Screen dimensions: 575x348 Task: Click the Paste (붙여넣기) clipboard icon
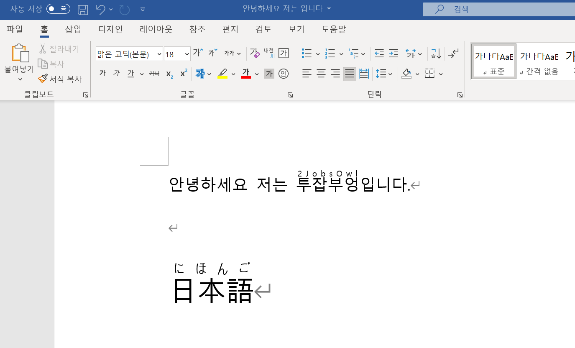(x=20, y=53)
